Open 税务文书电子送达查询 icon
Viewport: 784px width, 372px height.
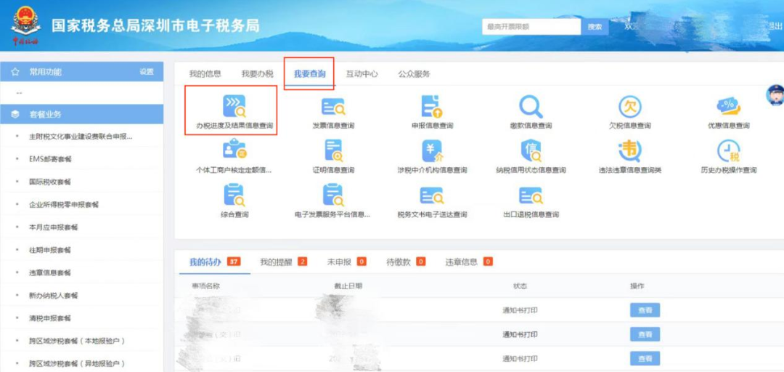432,196
